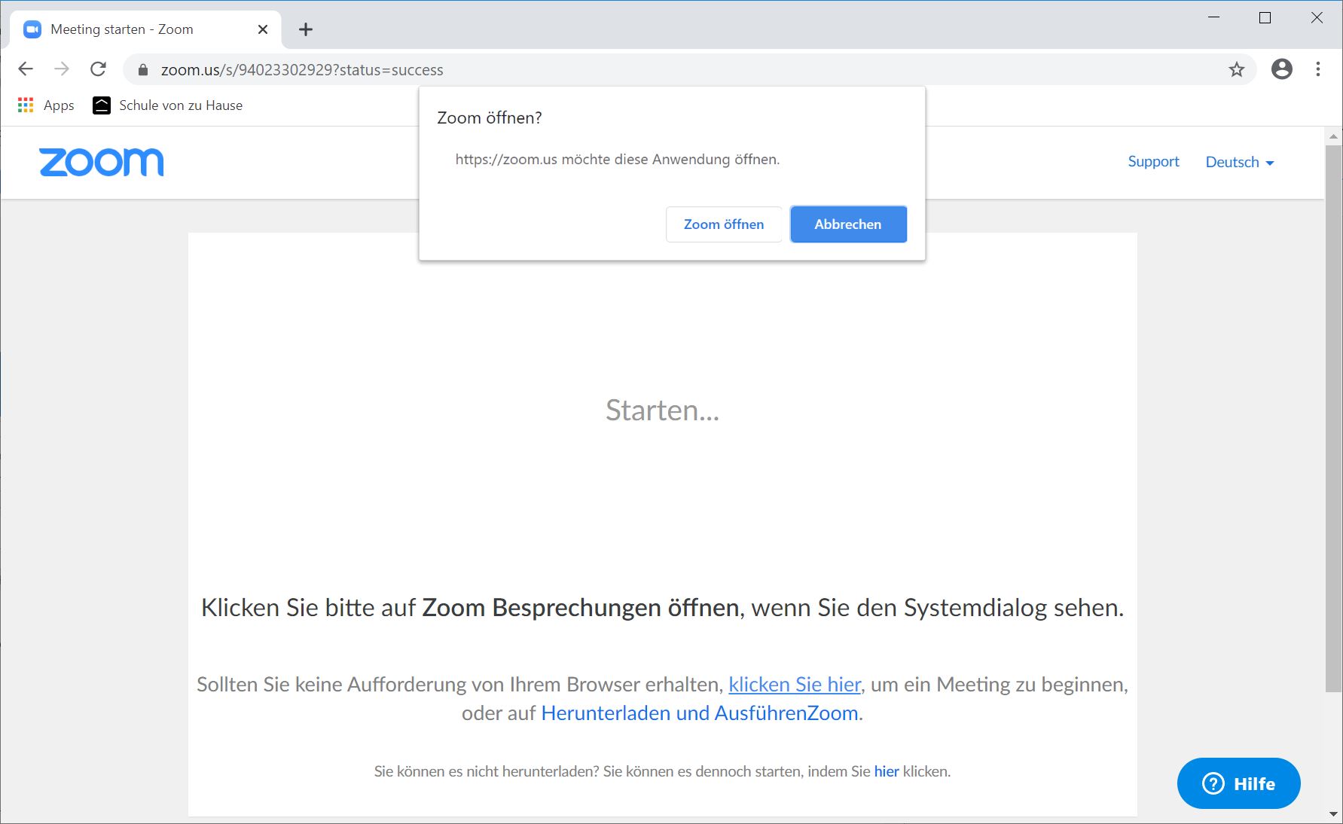Viewport: 1343px width, 824px height.
Task: Click the browser forward arrow
Action: (62, 69)
